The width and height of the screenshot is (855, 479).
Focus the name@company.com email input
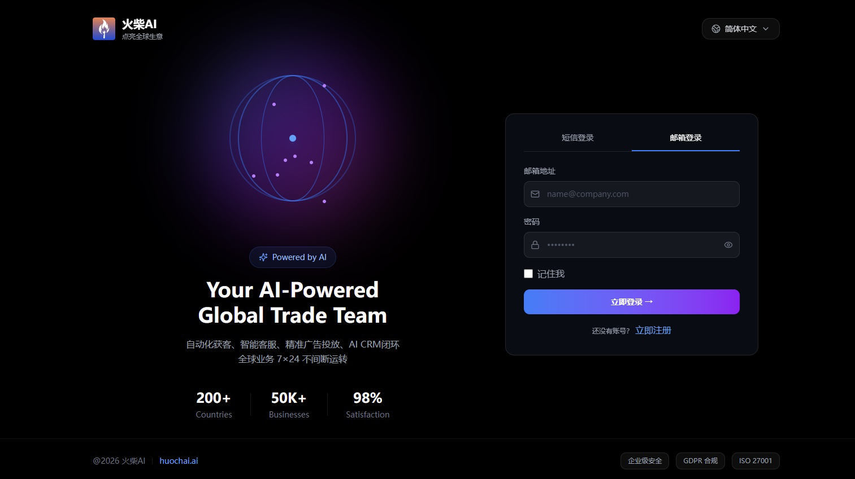point(639,194)
